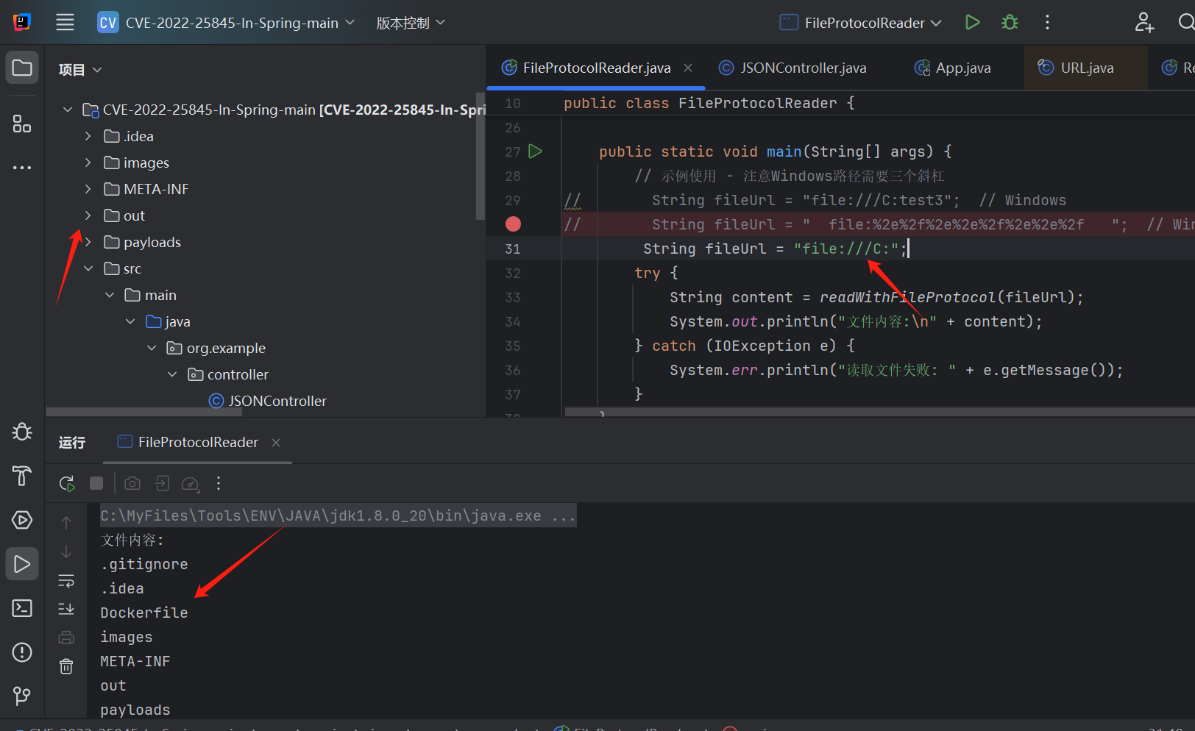Close the FileProtocolReader.java editor tab
Screen dimensions: 1195x731
pos(688,68)
